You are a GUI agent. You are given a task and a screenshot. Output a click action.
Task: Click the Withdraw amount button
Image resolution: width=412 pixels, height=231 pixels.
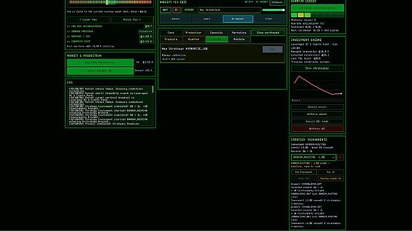tap(317, 114)
